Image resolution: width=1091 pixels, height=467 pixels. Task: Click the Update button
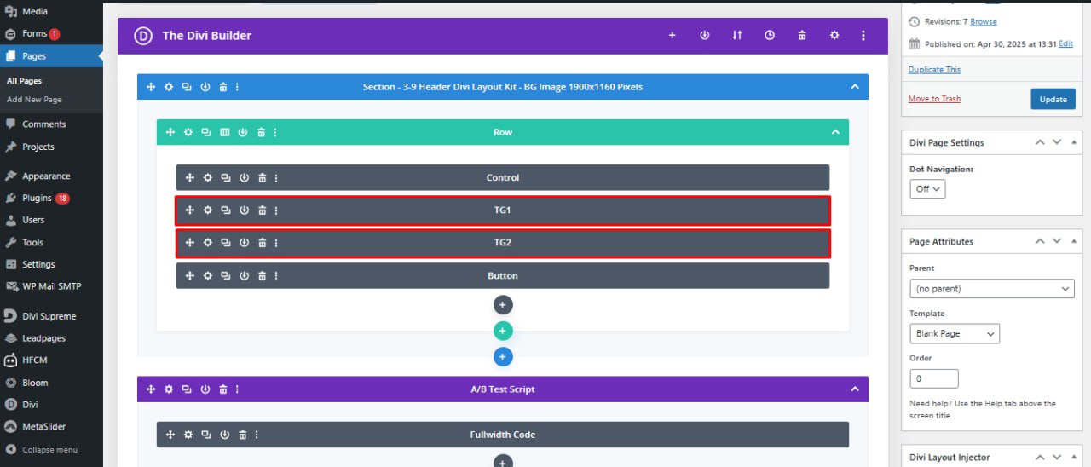pos(1053,99)
